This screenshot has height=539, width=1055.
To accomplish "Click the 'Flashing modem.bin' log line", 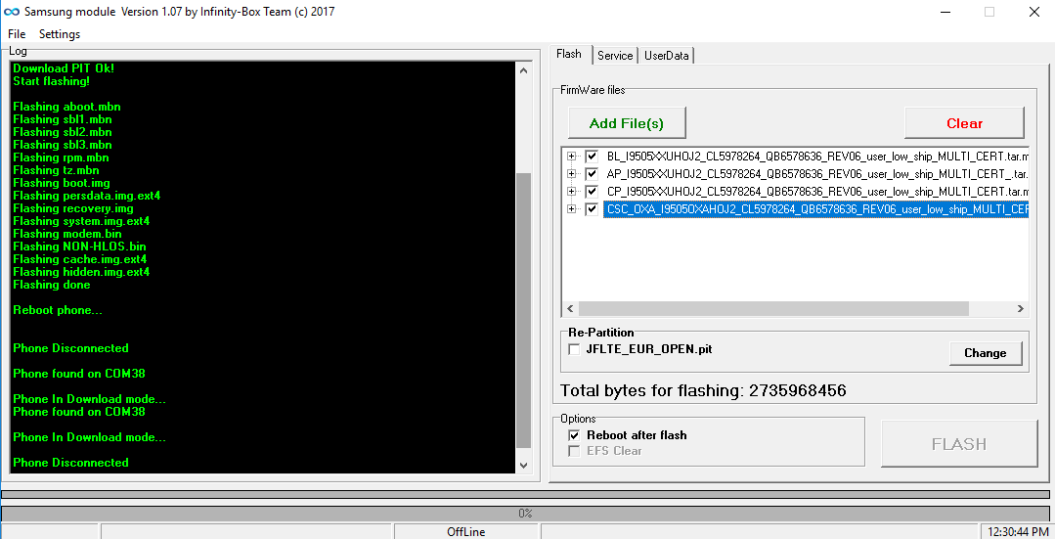I will tap(67, 234).
